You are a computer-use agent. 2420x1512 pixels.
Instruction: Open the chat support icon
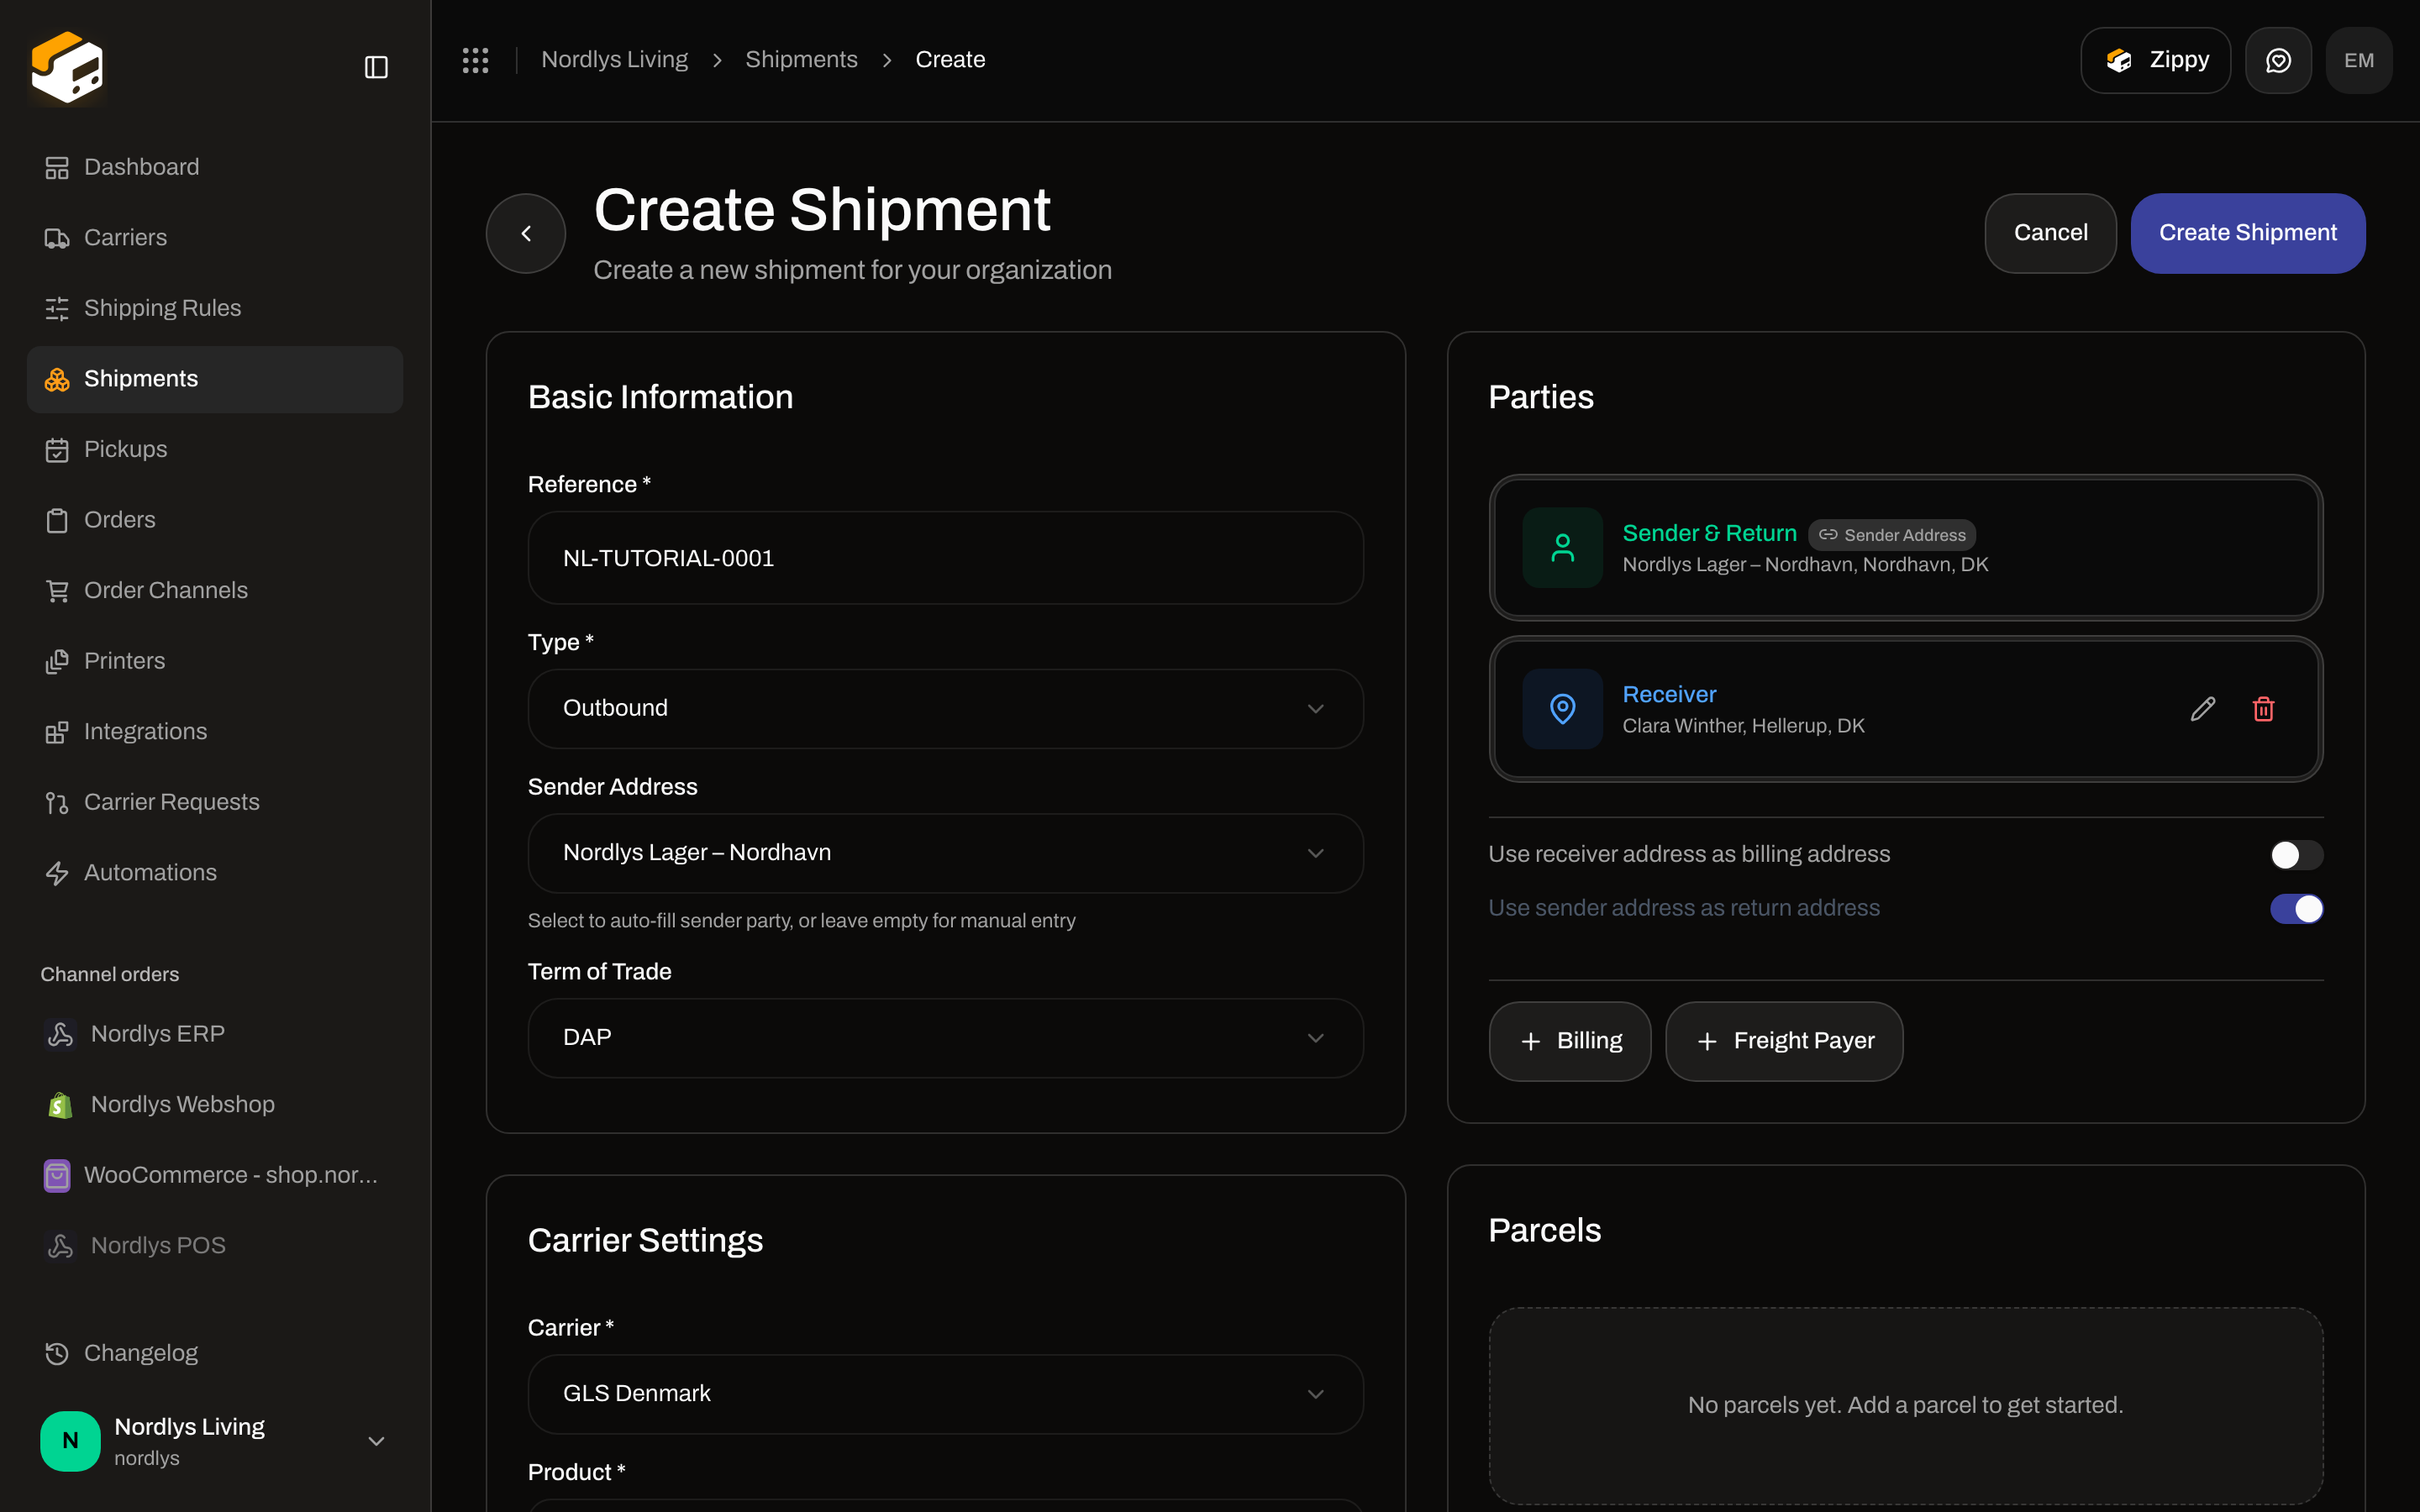tap(2278, 60)
